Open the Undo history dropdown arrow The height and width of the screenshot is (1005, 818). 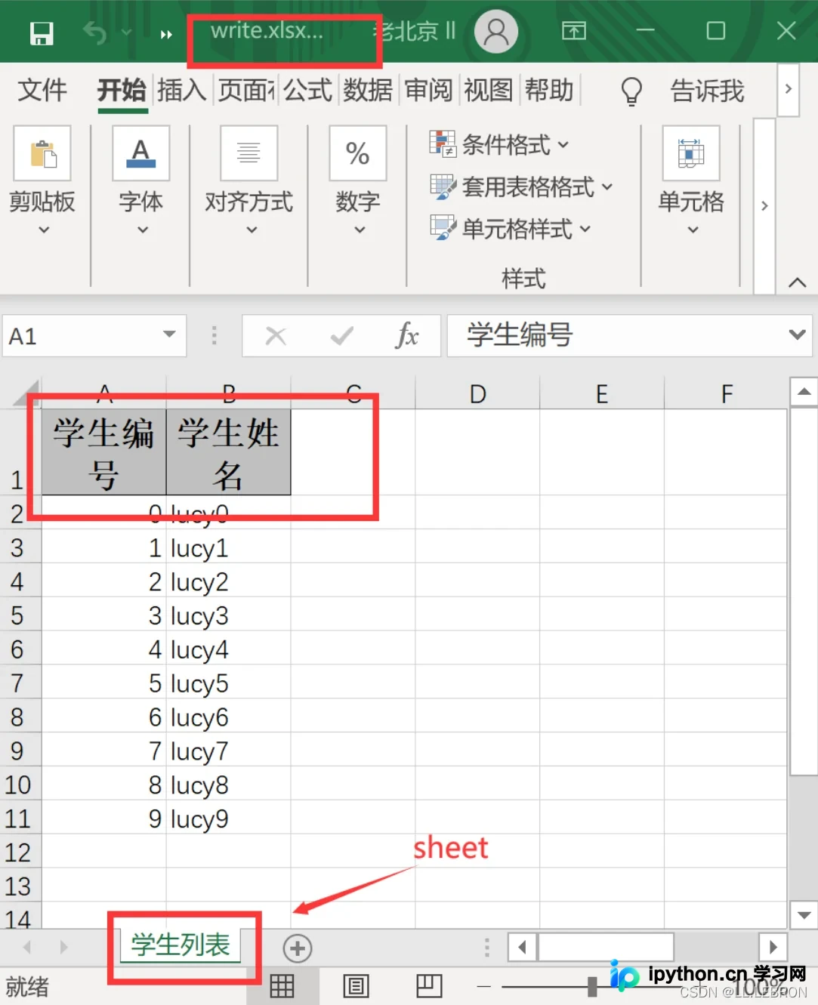click(x=126, y=32)
